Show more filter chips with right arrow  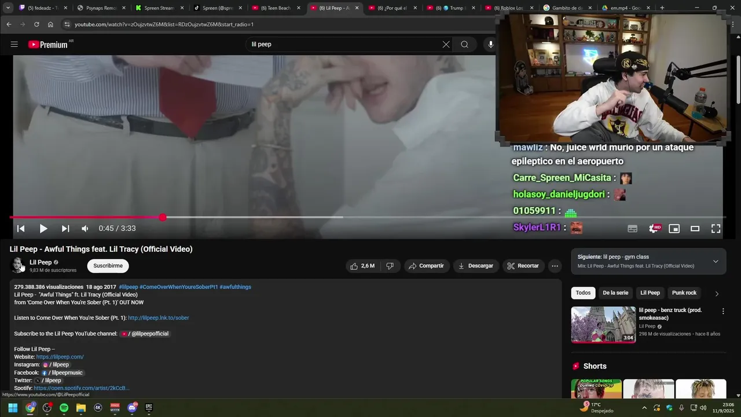pos(717,294)
